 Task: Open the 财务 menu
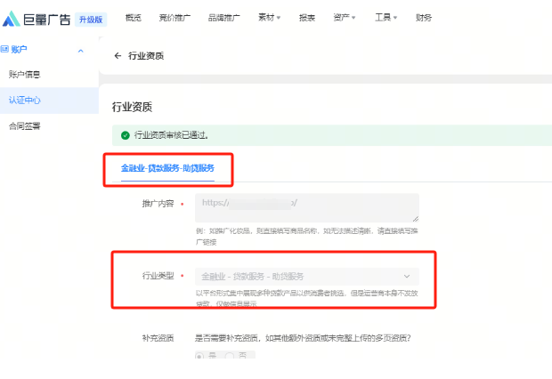click(x=424, y=18)
